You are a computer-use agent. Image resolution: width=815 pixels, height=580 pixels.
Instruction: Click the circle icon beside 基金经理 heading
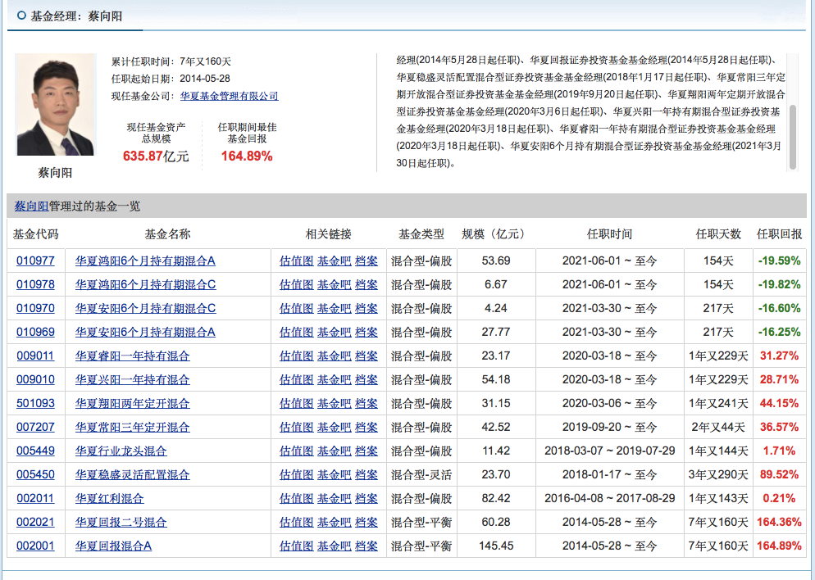pyautogui.click(x=22, y=16)
